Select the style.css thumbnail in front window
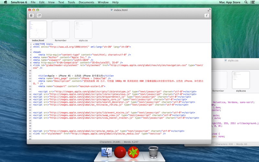Image resolution: width=259 pixels, height=162 pixels. tap(83, 29)
